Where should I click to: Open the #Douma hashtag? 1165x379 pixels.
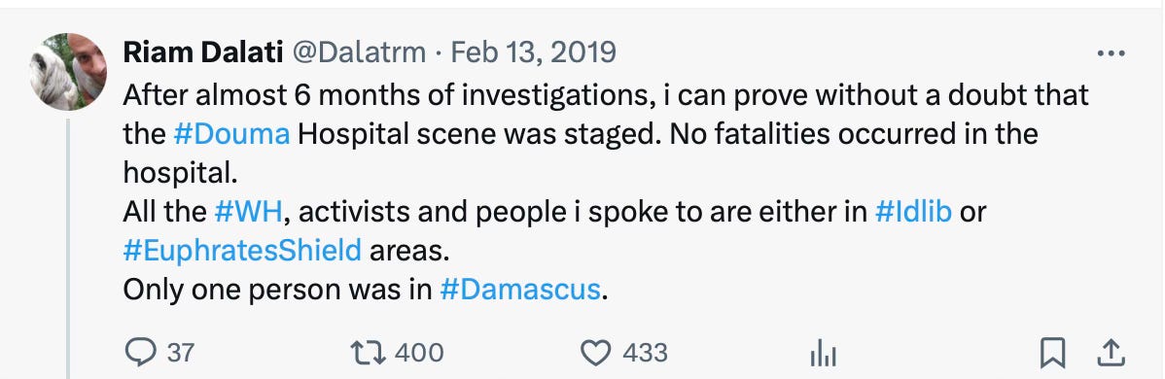231,134
